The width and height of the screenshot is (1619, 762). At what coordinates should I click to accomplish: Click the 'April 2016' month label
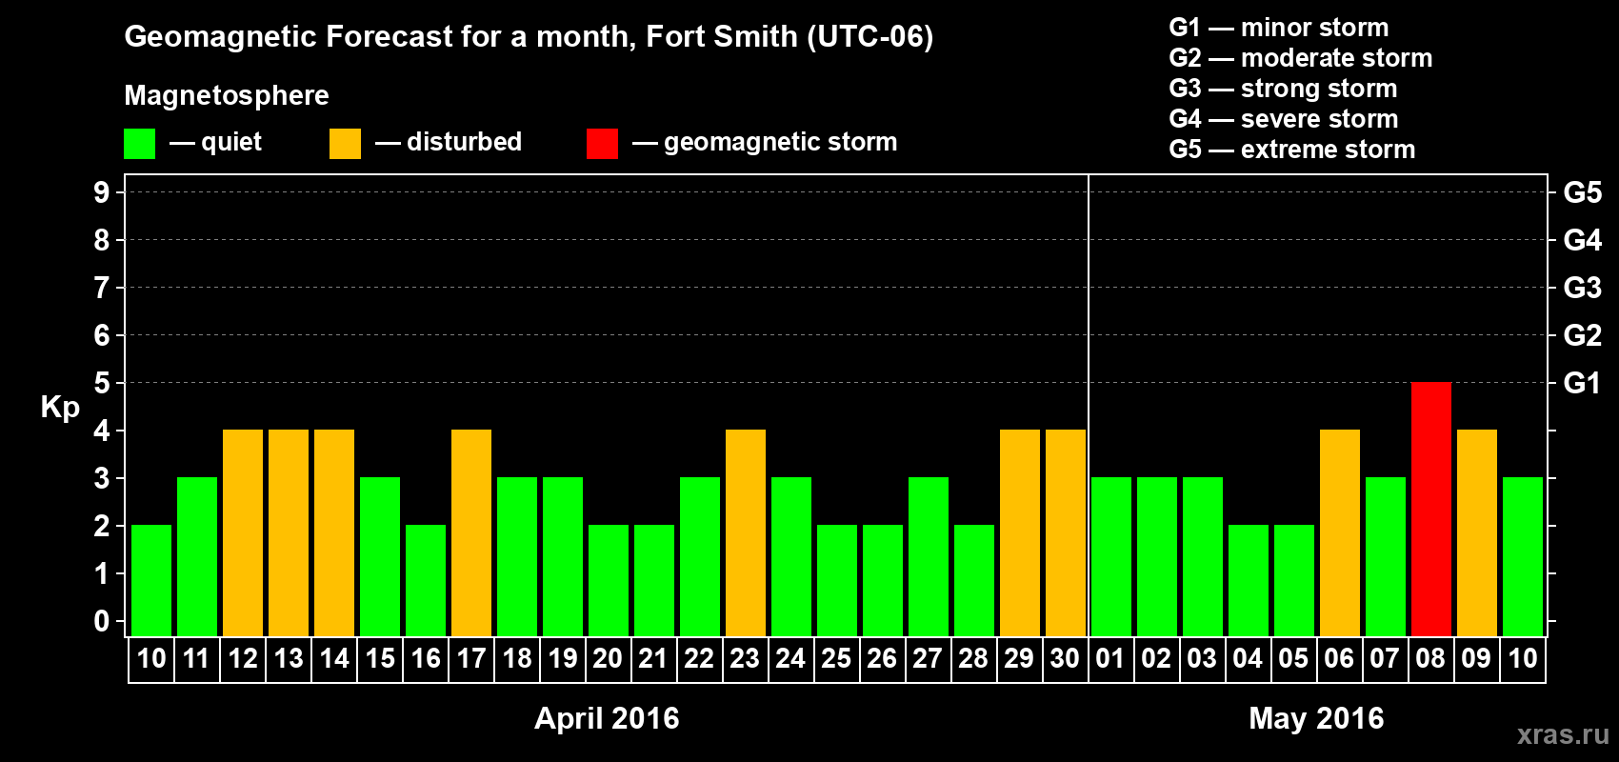coord(607,718)
